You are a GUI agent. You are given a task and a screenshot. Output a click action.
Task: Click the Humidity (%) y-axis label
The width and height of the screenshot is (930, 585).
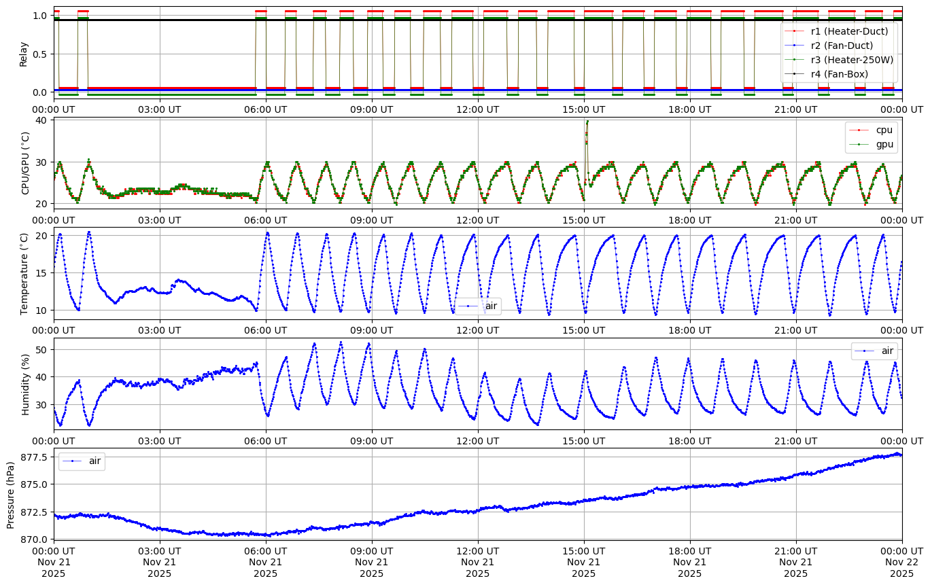(26, 384)
